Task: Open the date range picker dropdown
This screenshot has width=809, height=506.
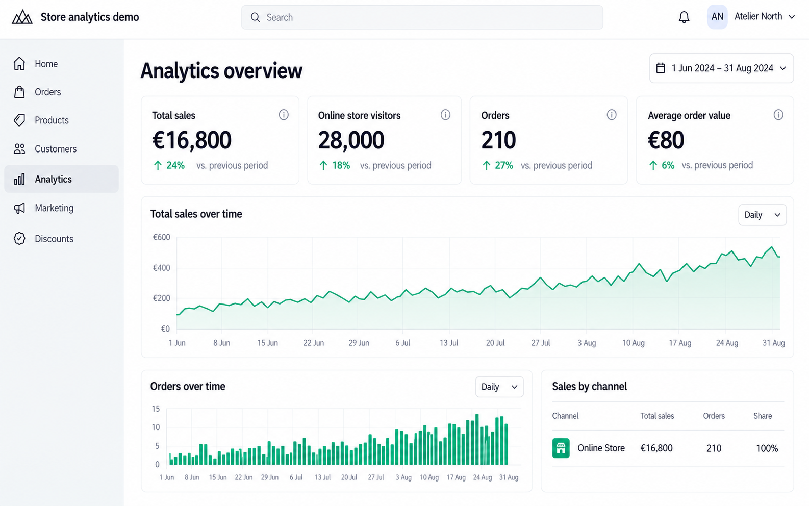Action: (x=721, y=68)
